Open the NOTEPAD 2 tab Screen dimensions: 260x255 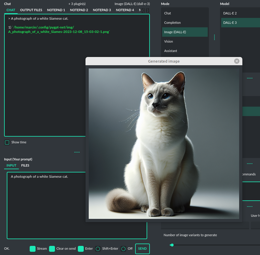coord(79,10)
